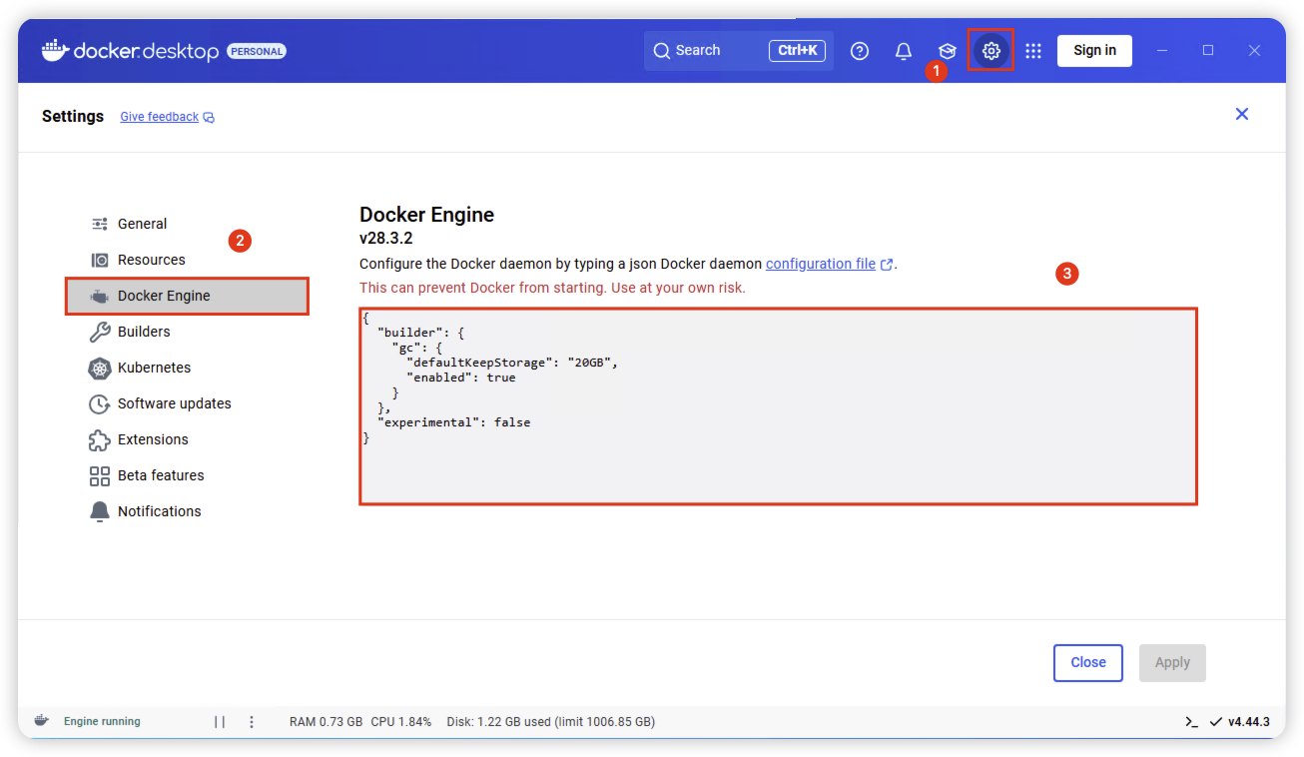The height and width of the screenshot is (757, 1304).
Task: Click the v28.3.2 version text
Action: [386, 239]
